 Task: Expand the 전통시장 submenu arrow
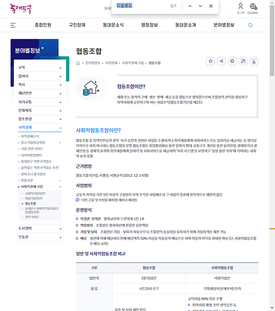point(61,180)
